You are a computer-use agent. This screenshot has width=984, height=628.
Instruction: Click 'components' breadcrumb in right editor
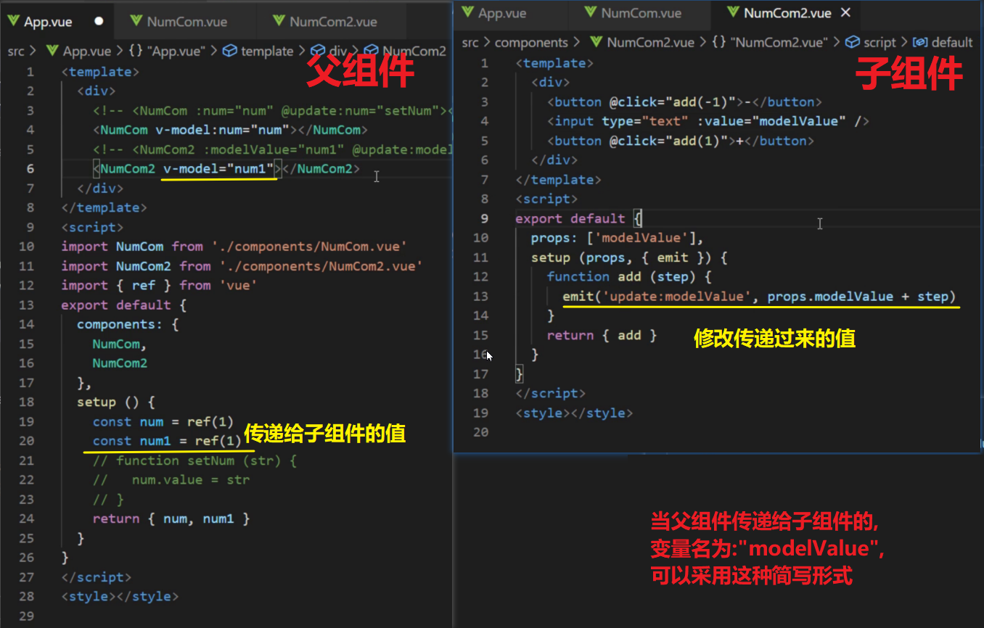531,42
